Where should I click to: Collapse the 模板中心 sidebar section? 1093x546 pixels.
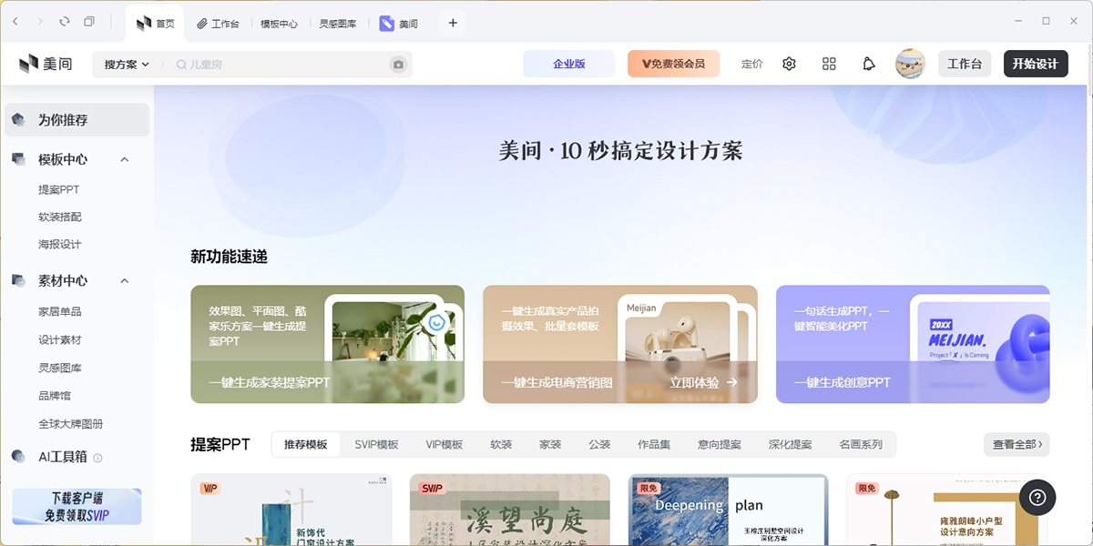125,159
